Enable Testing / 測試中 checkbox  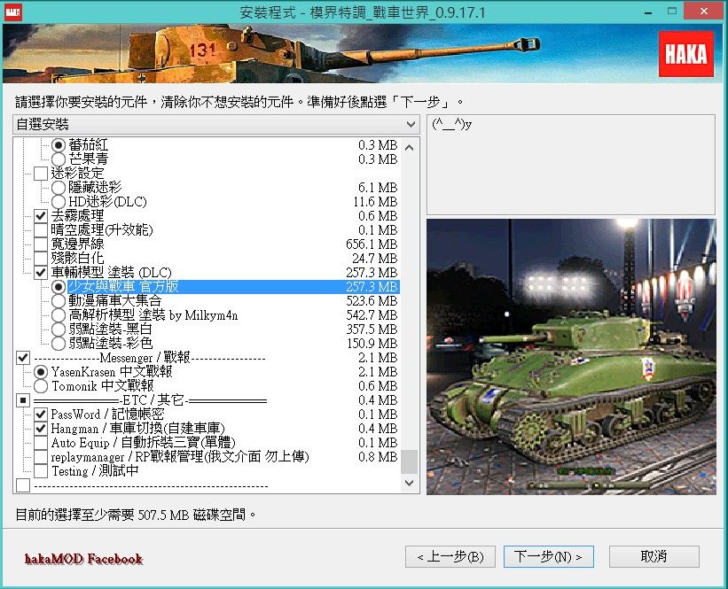click(41, 471)
